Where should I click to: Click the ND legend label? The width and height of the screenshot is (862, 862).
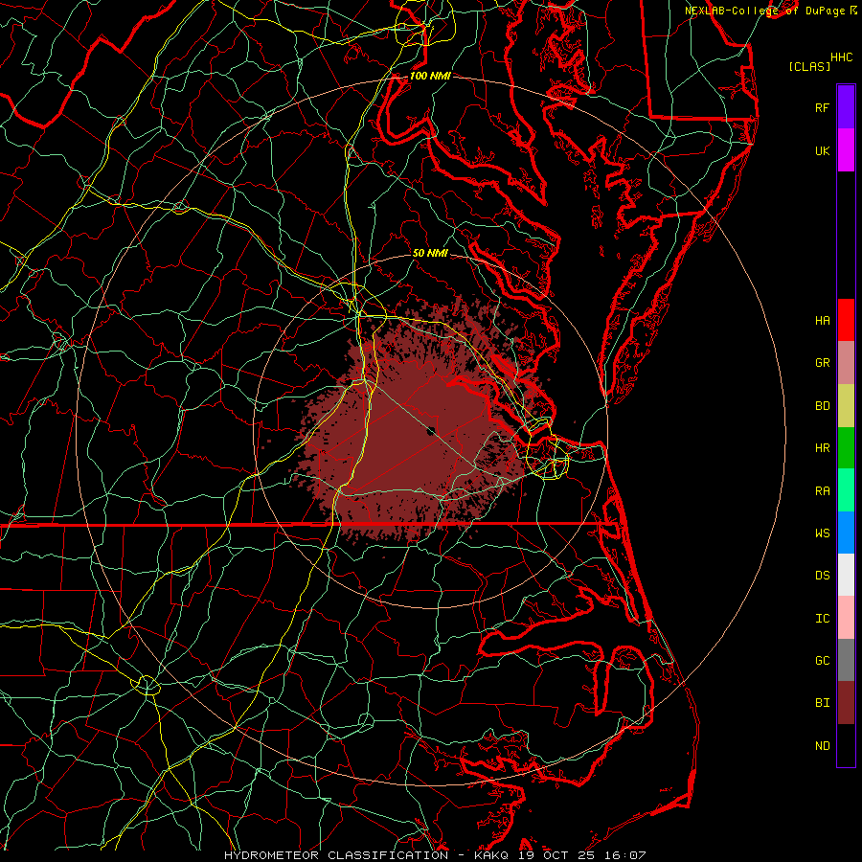[x=822, y=746]
